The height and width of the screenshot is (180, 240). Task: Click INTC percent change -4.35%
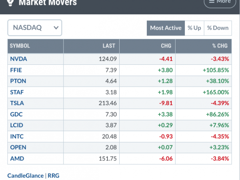pos(220,136)
